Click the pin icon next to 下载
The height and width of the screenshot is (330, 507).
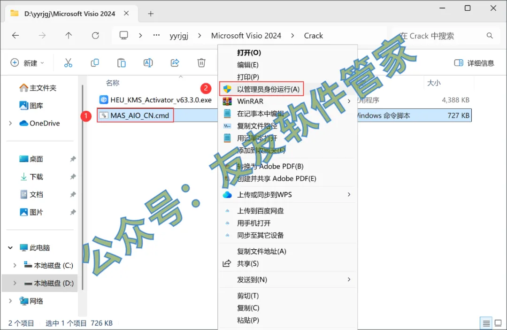point(73,177)
